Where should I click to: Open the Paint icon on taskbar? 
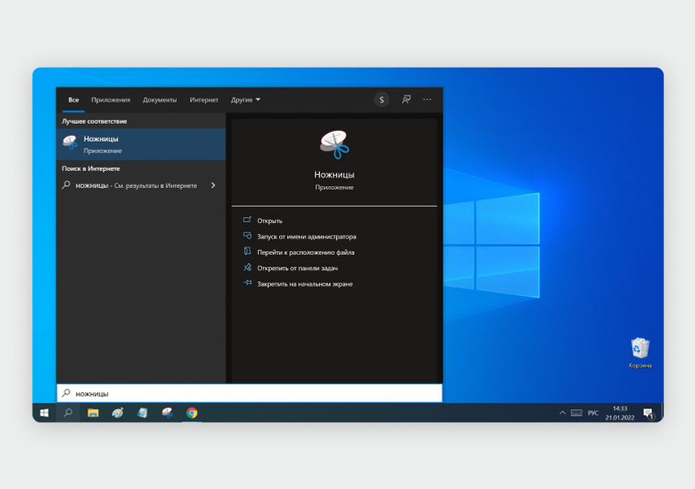[117, 413]
